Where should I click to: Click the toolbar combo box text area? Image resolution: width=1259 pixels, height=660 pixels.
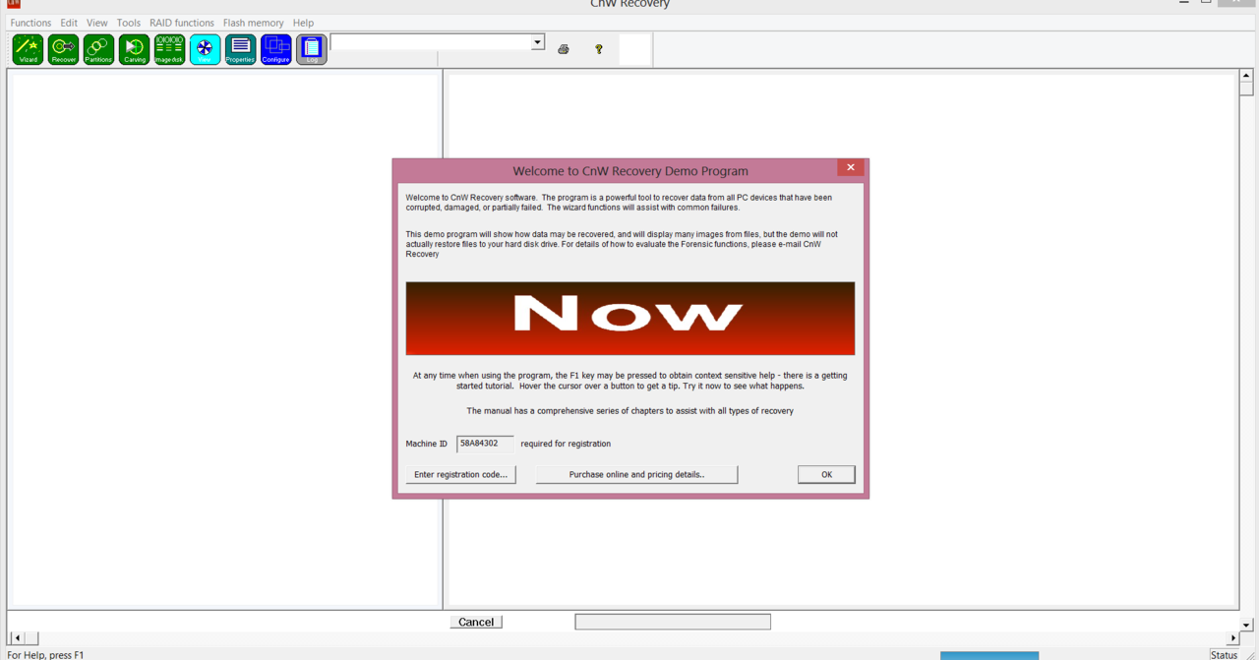click(x=431, y=42)
